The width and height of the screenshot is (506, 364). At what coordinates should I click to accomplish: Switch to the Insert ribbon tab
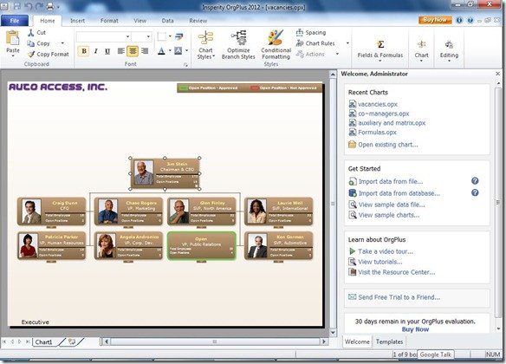point(77,20)
